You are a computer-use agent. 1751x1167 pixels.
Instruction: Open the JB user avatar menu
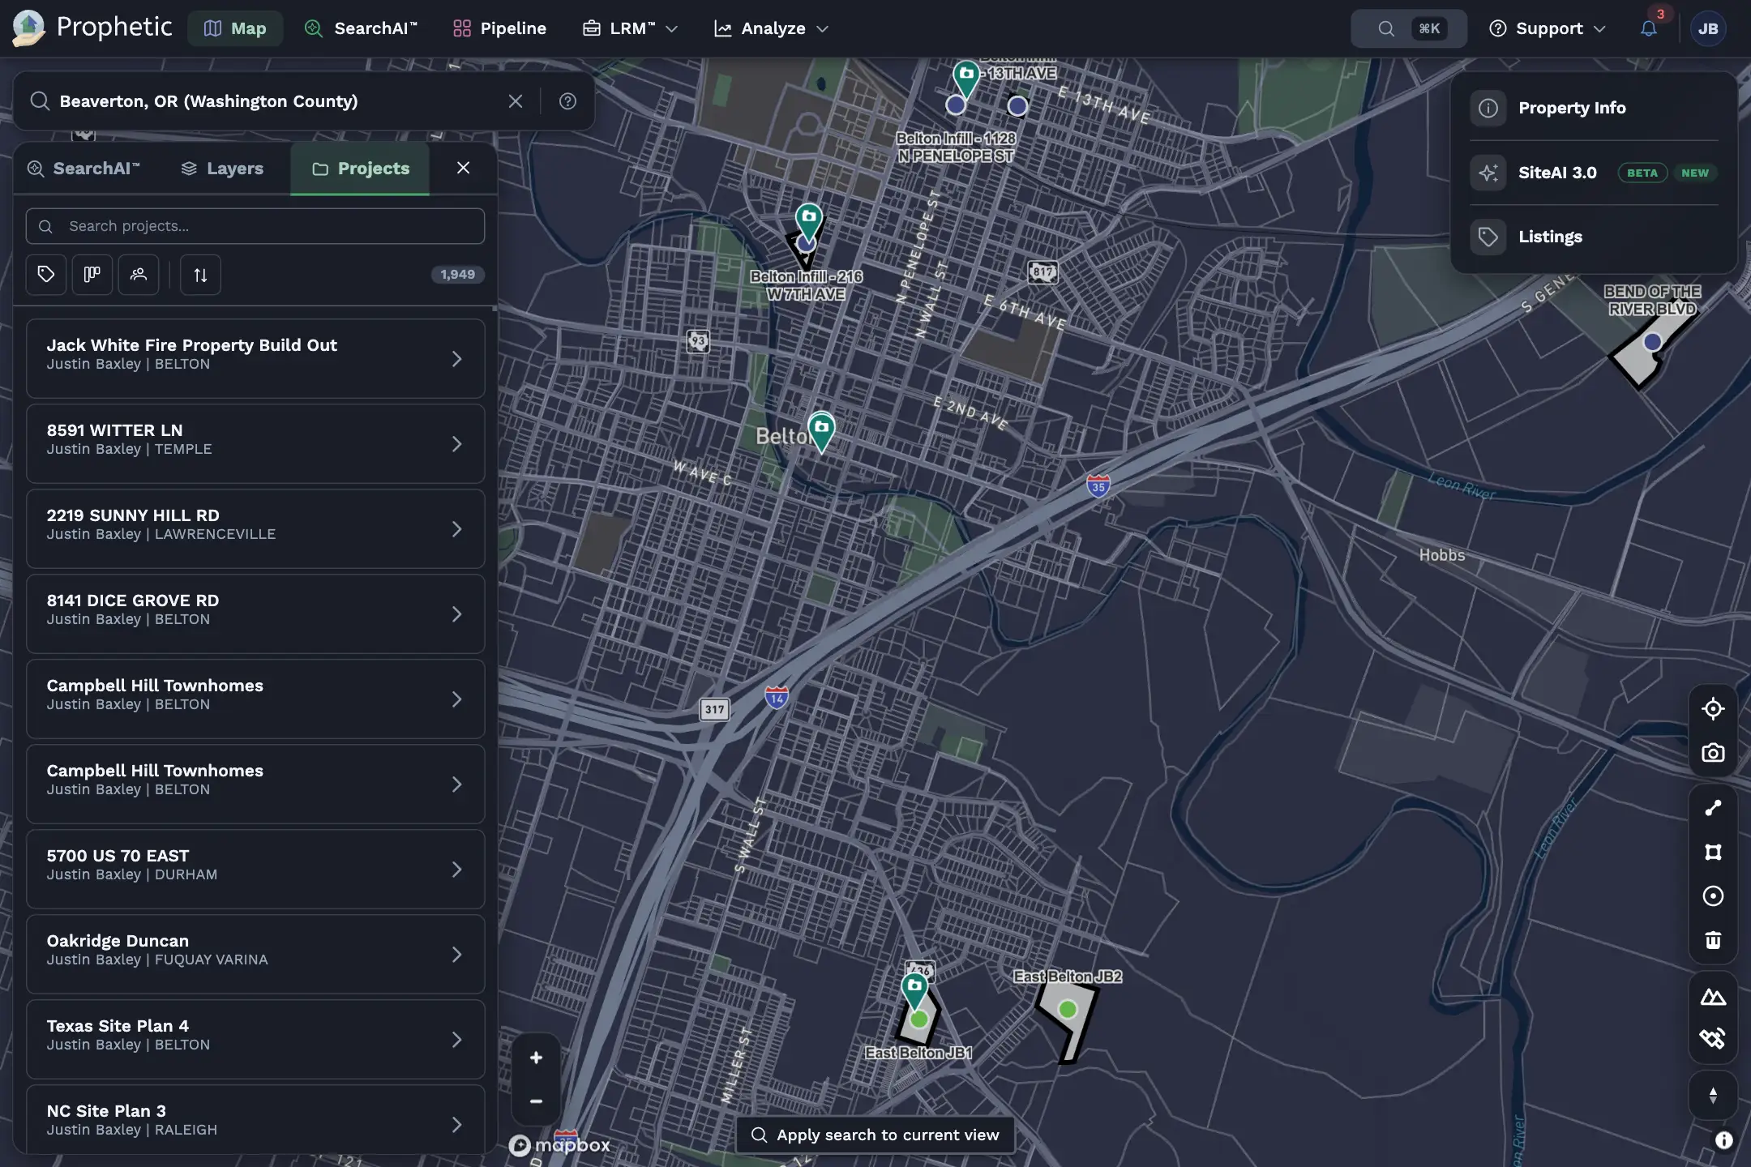pyautogui.click(x=1708, y=28)
